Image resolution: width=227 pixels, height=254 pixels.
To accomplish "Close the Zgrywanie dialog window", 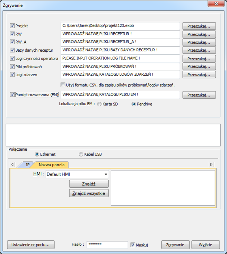I will pyautogui.click(x=216, y=3).
